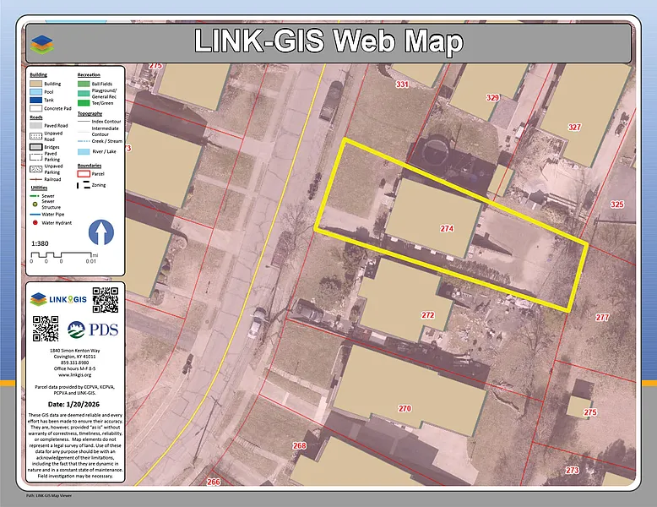The width and height of the screenshot is (657, 507).
Task: Click the Office hours M-F 8-5 text
Action: (x=74, y=368)
